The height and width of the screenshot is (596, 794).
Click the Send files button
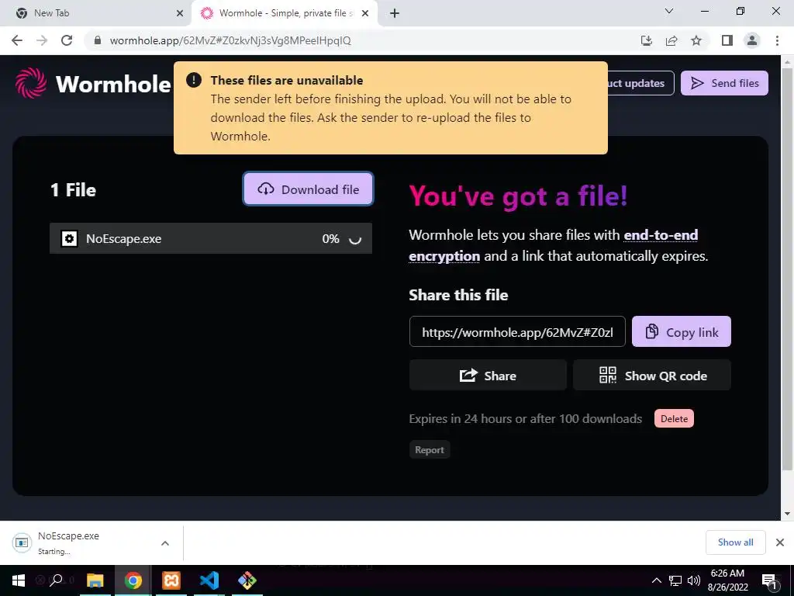724,83
